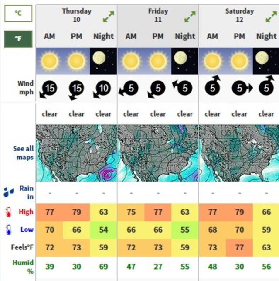
Task: Open Saturday's weather map thumbnail
Action: 239,153
